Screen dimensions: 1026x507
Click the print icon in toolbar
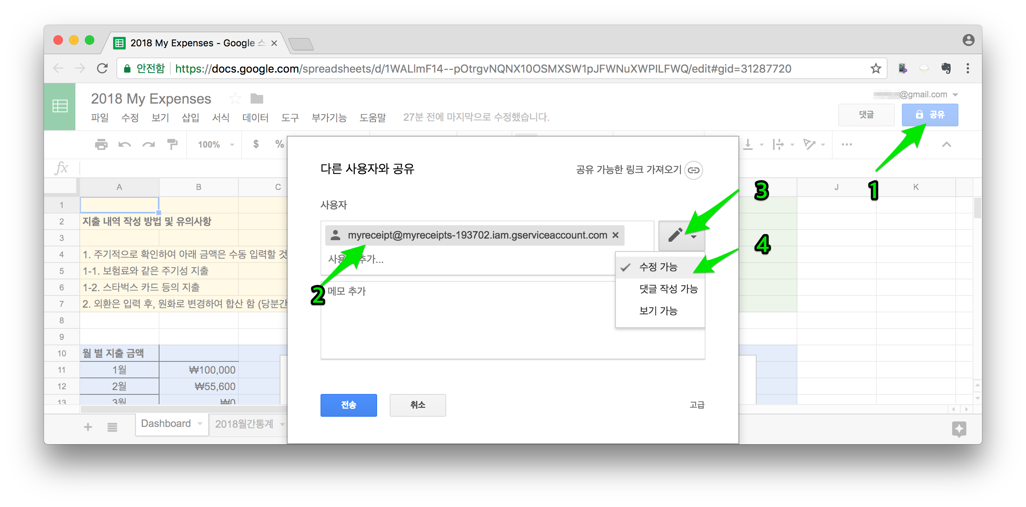coord(101,144)
